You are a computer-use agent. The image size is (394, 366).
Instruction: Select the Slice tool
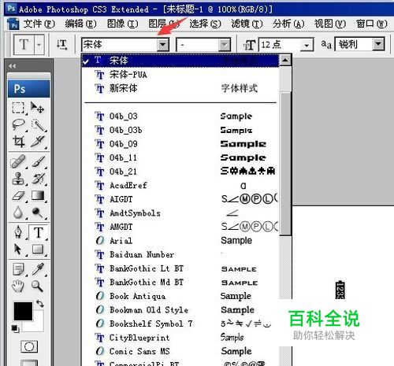tap(39, 142)
